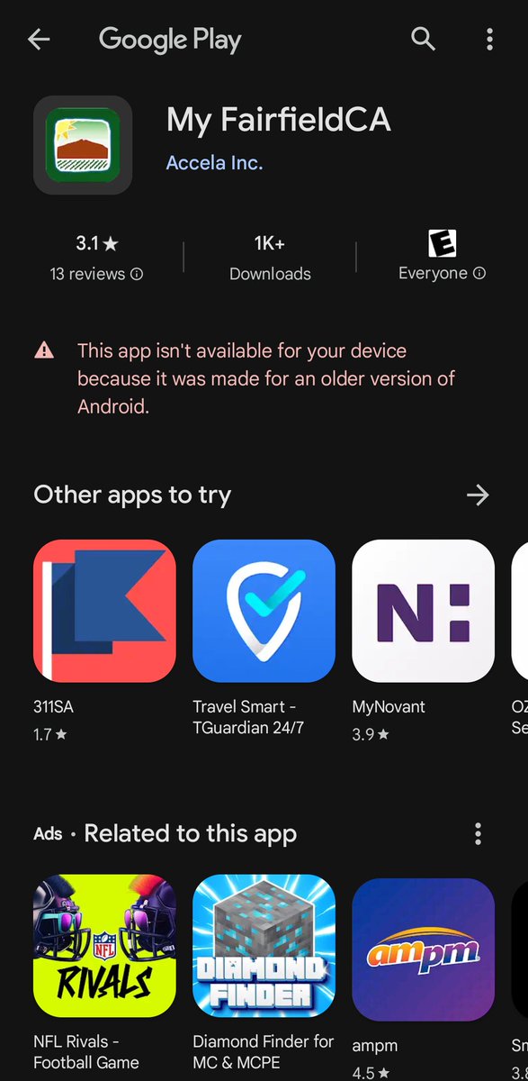Open Travel Smart TGuardian 24/7 app
Image resolution: width=528 pixels, height=1081 pixels.
[264, 611]
